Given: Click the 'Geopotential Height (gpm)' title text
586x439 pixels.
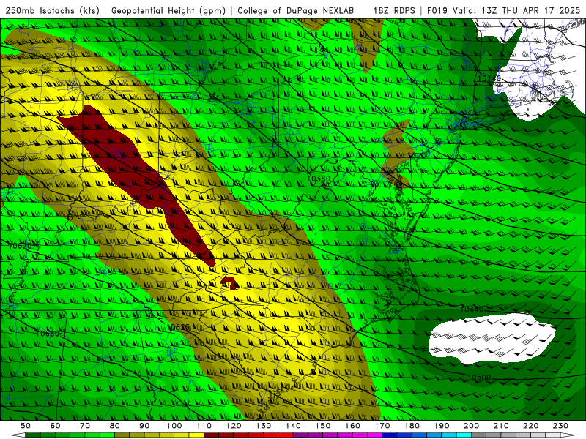Looking at the screenshot, I should [x=168, y=10].
